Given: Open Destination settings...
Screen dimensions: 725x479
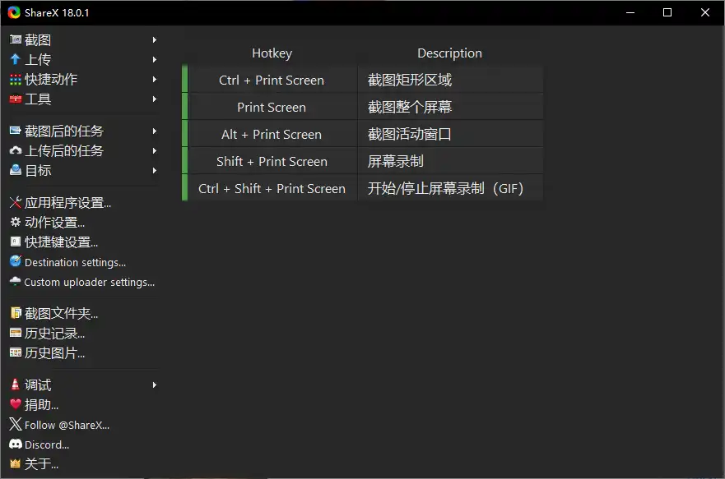Looking at the screenshot, I should [x=83, y=262].
